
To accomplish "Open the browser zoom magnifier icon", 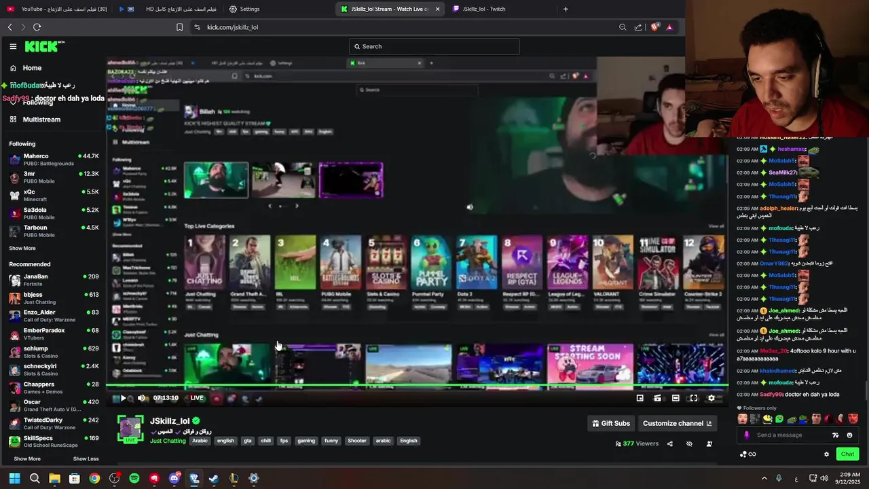I will [x=623, y=27].
